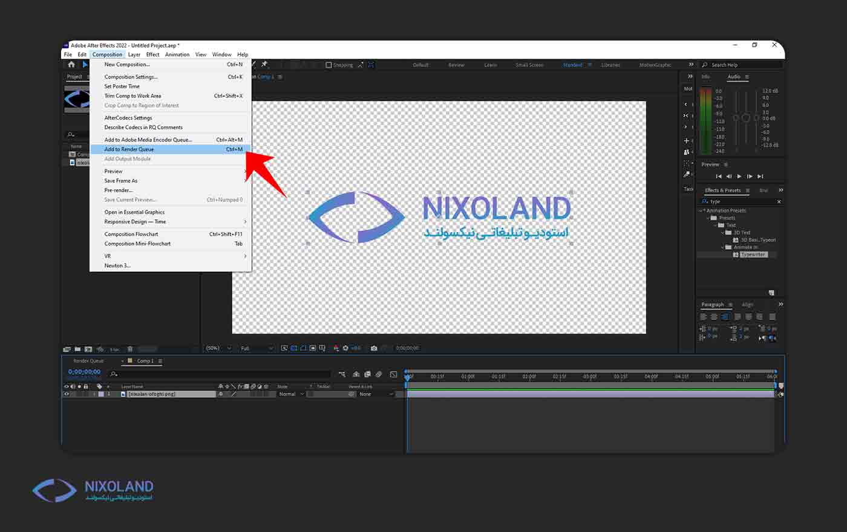Switch to the MotionGraphic workspace
Viewport: 847px width, 532px height.
(x=655, y=65)
